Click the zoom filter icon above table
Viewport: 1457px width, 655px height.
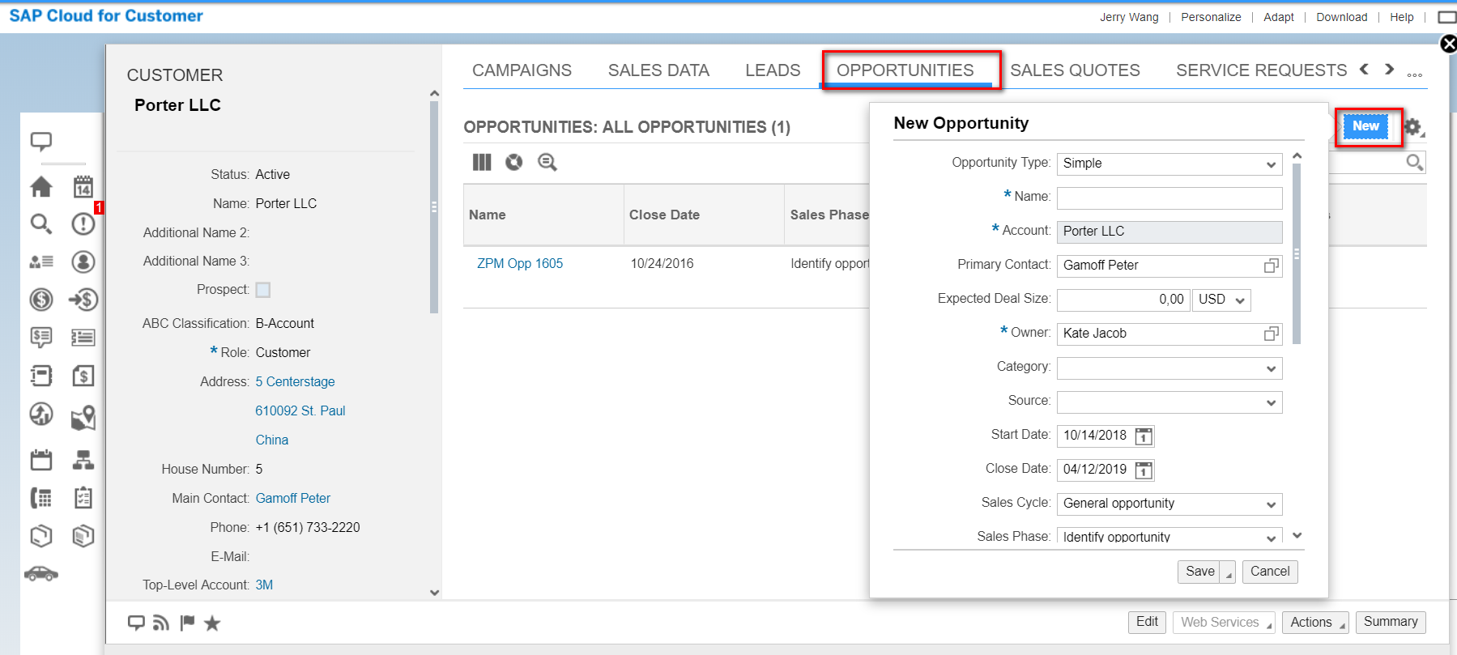547,162
